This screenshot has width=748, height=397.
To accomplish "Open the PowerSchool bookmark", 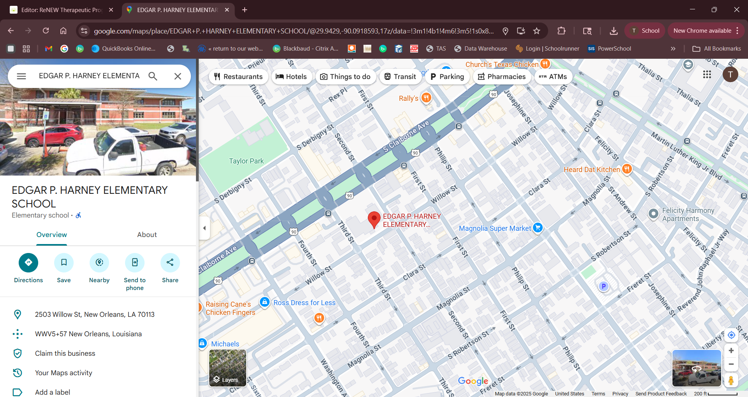I will [609, 49].
